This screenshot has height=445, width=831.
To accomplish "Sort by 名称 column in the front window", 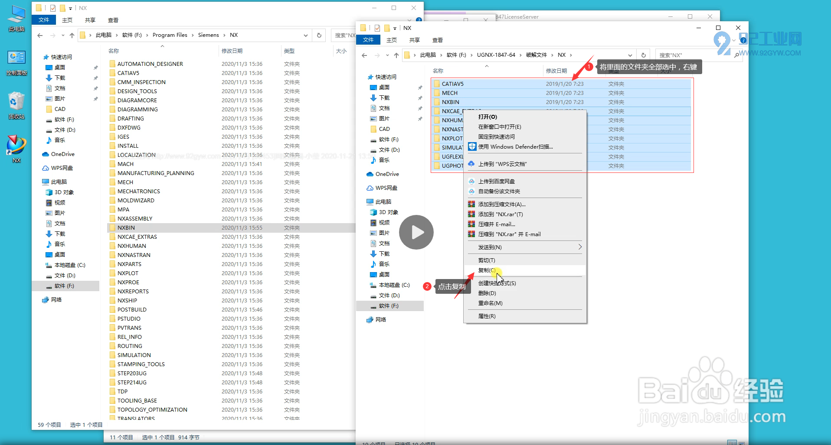I will click(x=438, y=71).
